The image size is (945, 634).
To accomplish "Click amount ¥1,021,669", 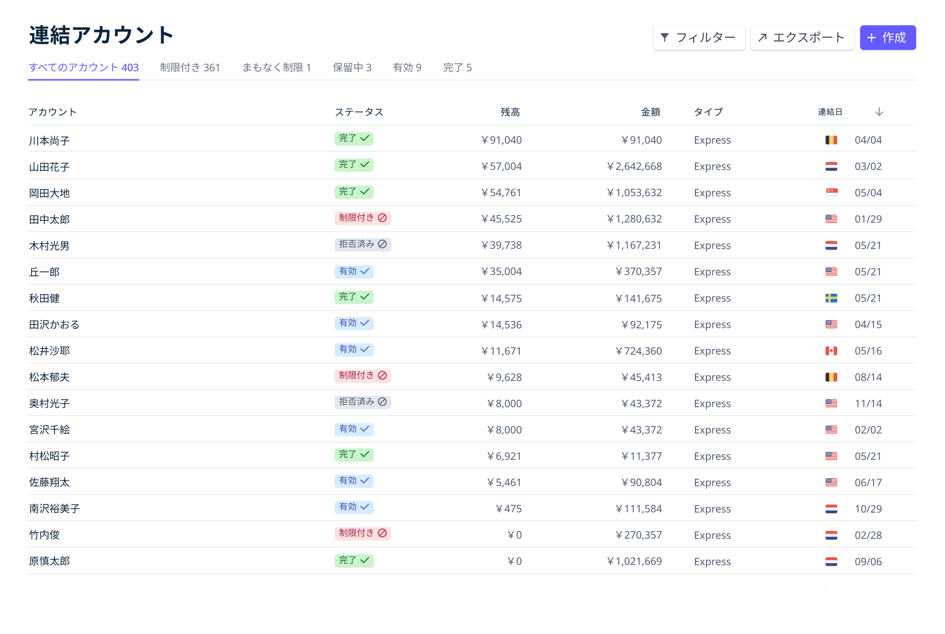I will coord(634,561).
